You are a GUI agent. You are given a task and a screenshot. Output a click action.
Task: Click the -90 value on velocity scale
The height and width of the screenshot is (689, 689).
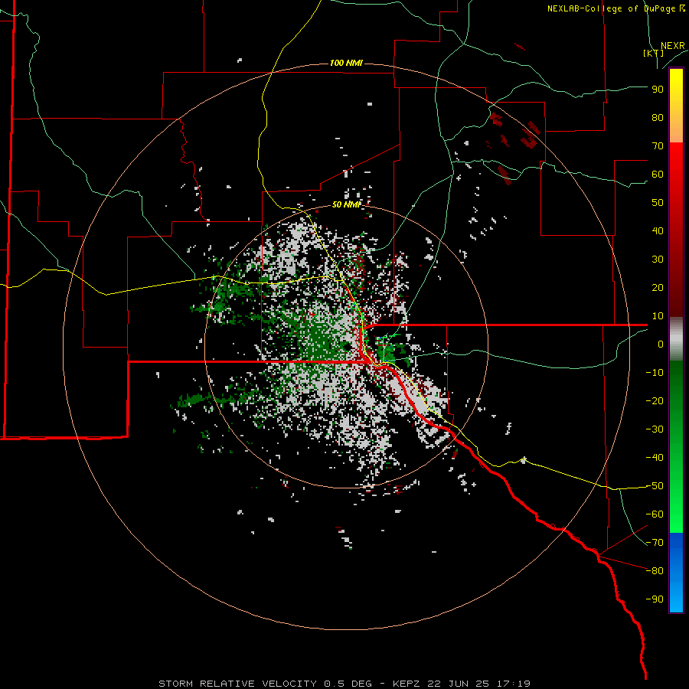point(655,599)
